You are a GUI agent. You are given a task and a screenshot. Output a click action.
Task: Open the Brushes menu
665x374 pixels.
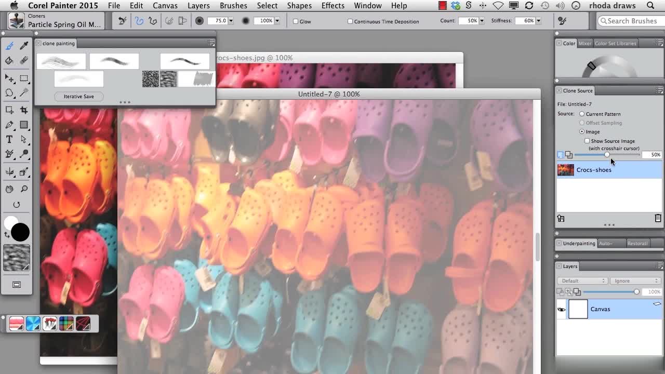tap(233, 6)
